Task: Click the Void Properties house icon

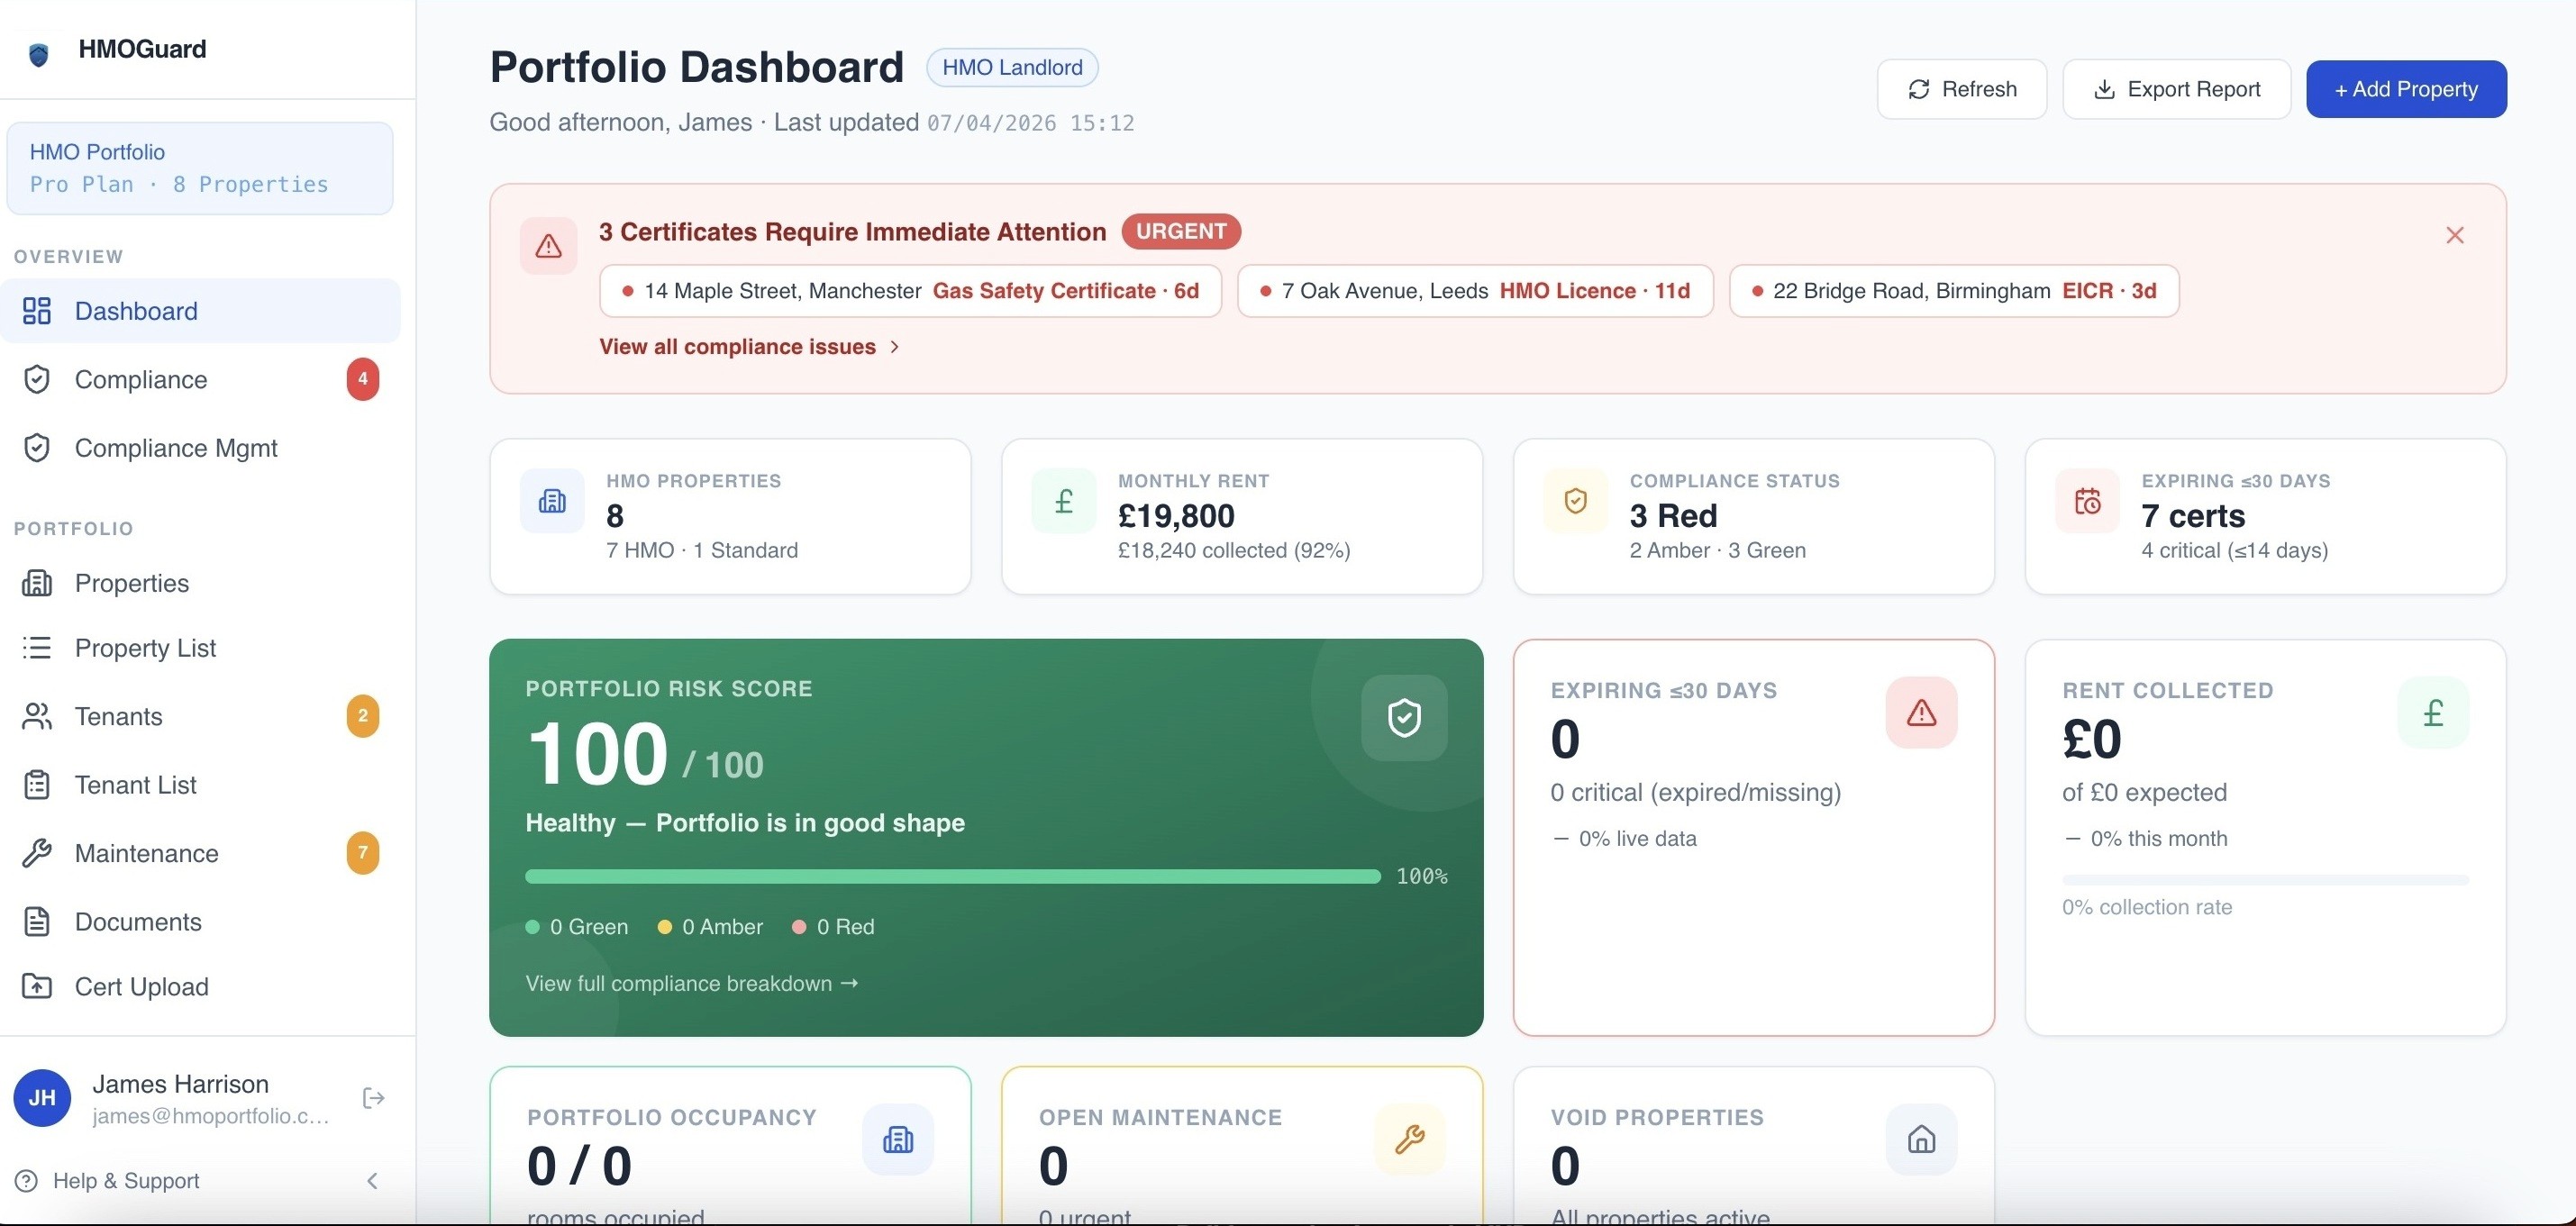Action: [1921, 1139]
